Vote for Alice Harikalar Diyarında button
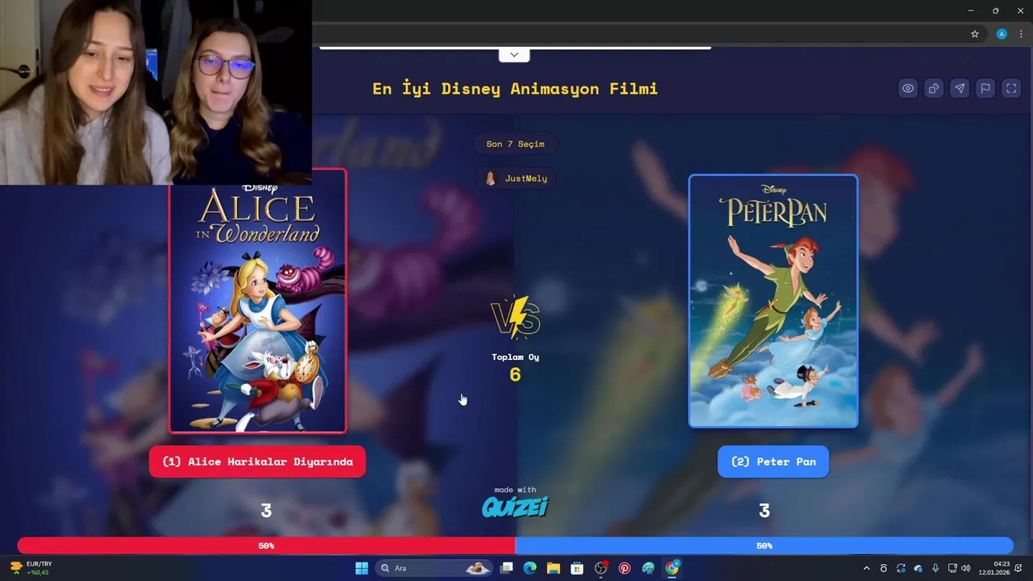This screenshot has width=1033, height=581. [x=257, y=462]
